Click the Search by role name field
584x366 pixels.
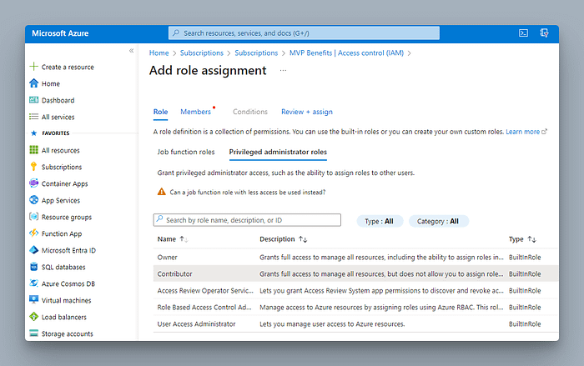coord(247,220)
